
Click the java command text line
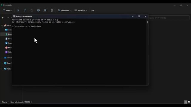(27, 26)
